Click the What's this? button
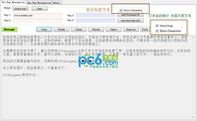This screenshot has height=121, width=197. point(21,9)
